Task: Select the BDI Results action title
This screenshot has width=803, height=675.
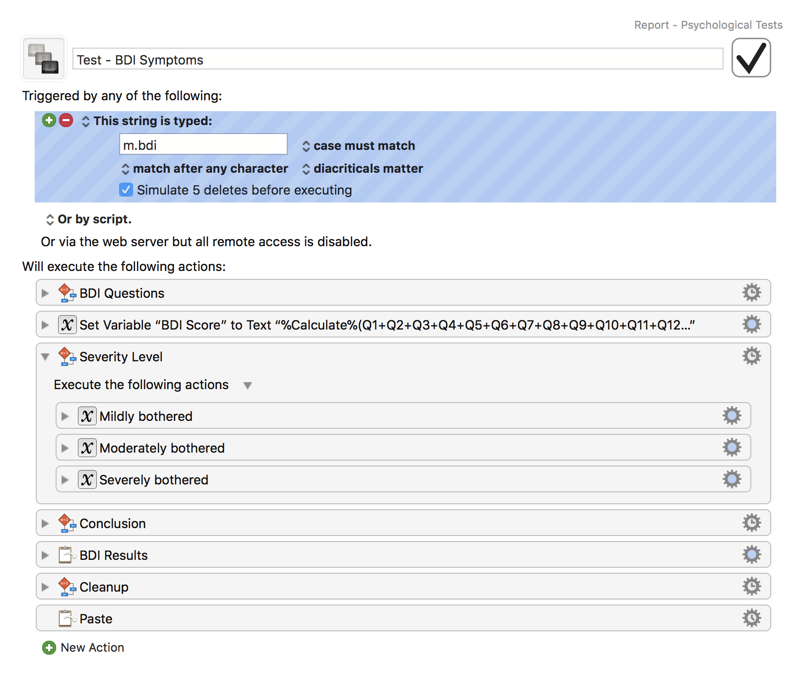Action: (114, 555)
